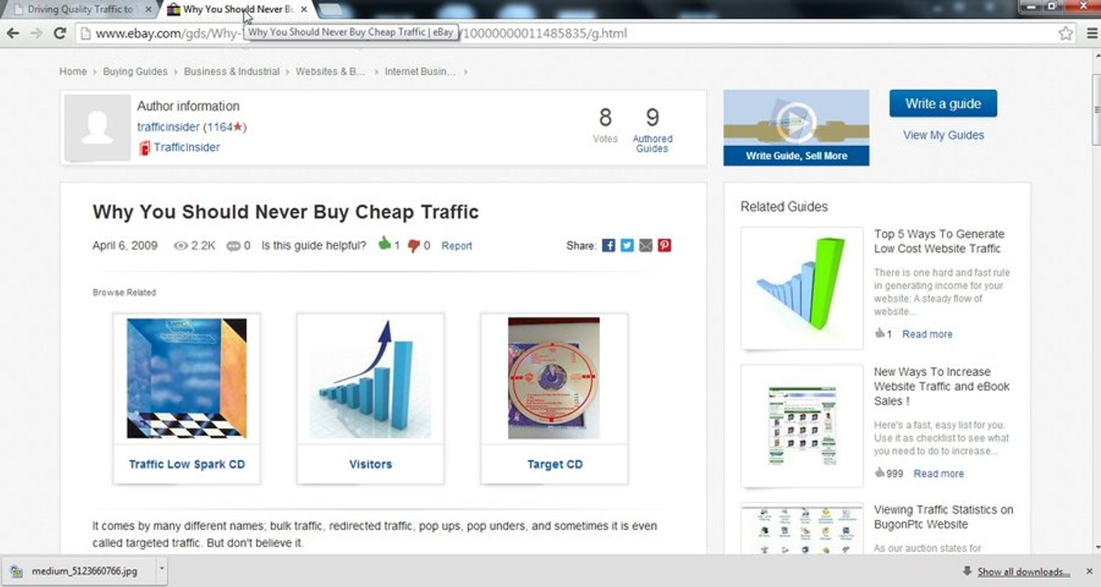1101x587 pixels.
Task: Click the author avatar placeholder image
Action: click(x=97, y=128)
